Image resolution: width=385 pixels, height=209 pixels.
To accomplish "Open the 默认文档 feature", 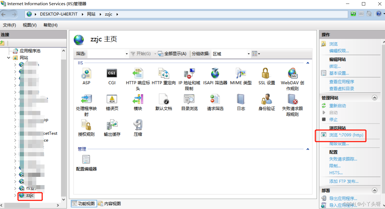I will 164,102.
